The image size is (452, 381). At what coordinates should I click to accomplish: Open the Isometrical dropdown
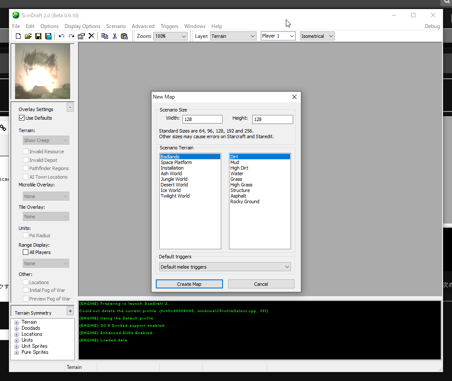(x=317, y=36)
